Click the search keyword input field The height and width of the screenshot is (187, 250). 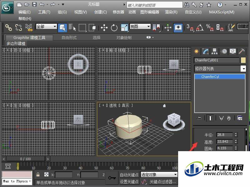point(154,5)
